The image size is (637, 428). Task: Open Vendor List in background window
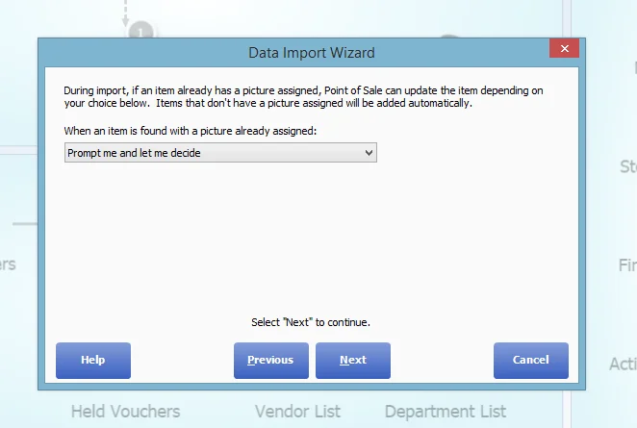pos(297,412)
